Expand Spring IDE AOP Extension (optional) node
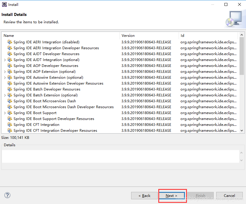Image resolution: width=246 pixels, height=204 pixels. point(5,72)
